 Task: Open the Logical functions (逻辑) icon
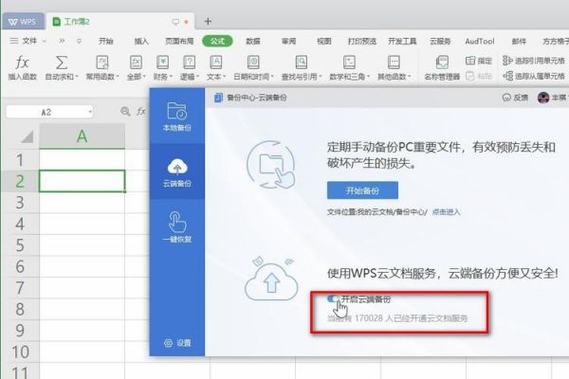pyautogui.click(x=190, y=63)
